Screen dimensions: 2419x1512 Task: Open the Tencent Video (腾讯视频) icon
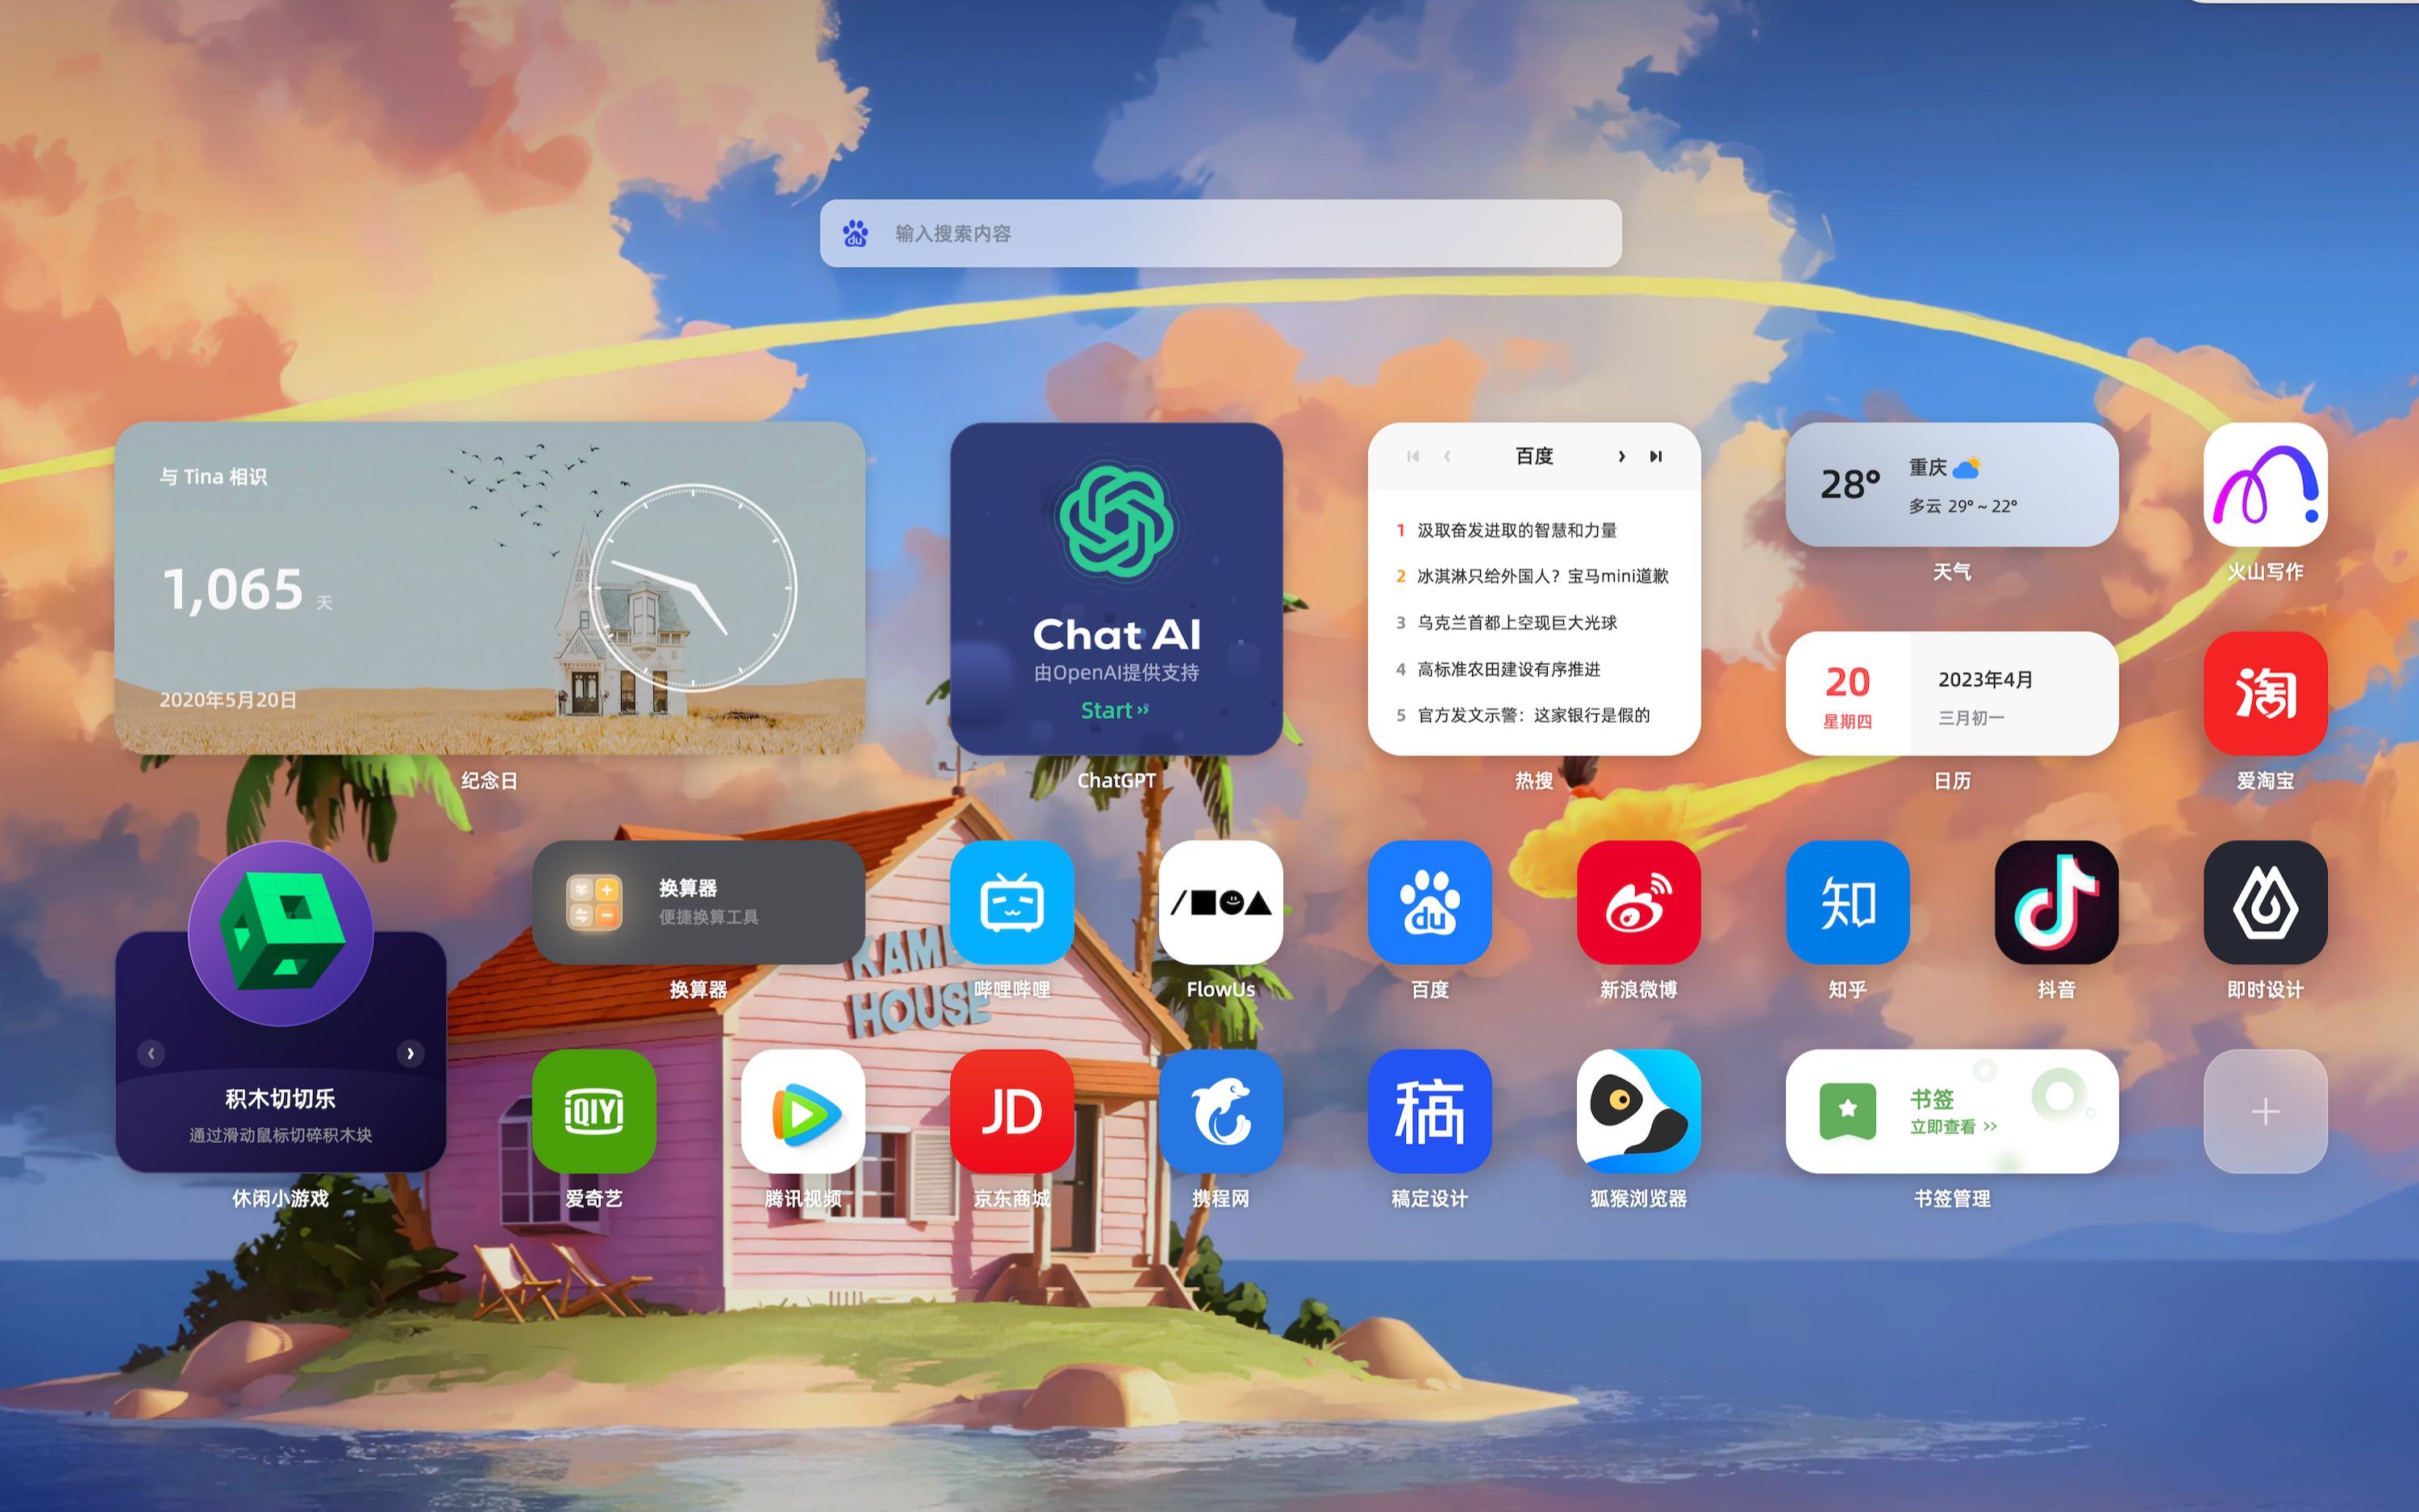803,1111
